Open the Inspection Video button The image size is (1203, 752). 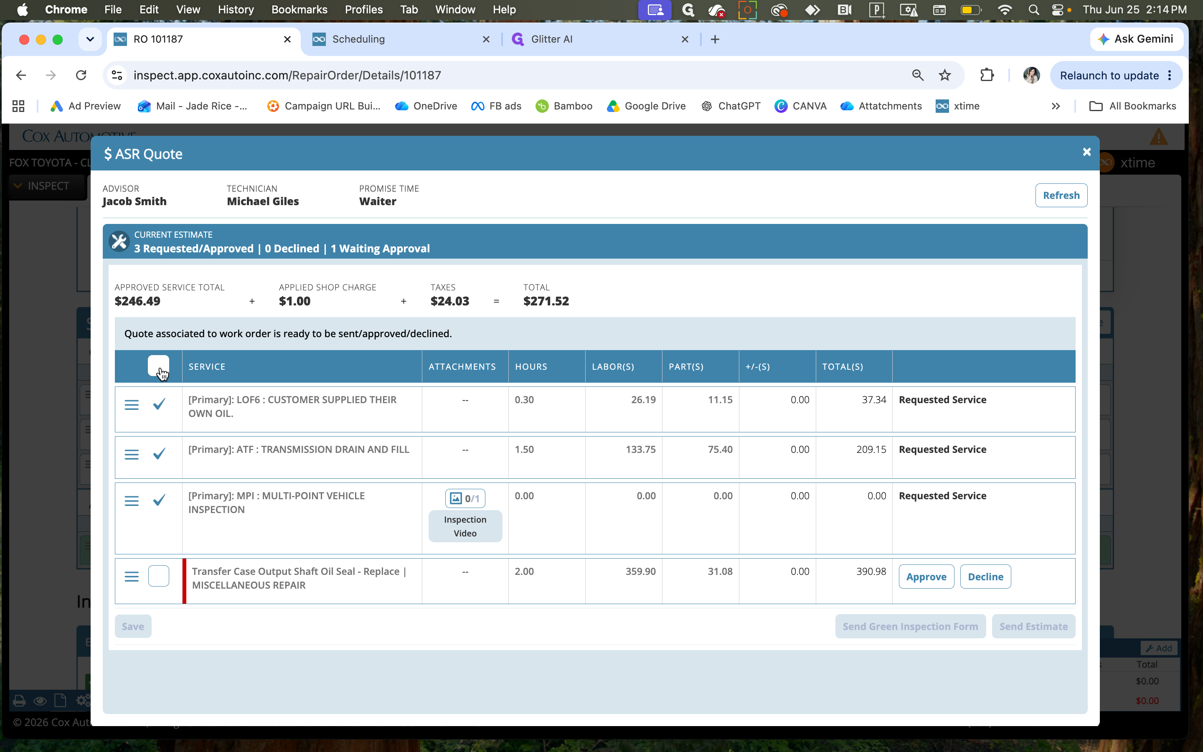465,526
